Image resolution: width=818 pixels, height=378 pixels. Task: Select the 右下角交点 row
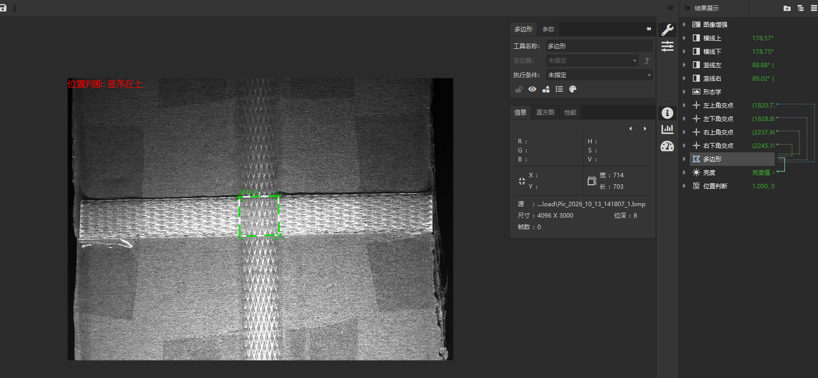tap(732, 145)
